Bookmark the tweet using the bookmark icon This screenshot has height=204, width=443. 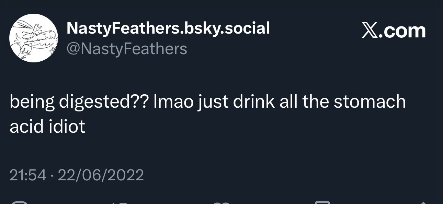point(322,202)
